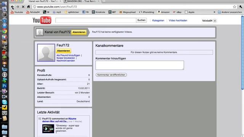244x137 pixels.
Task: Open the video thumbnail in Letzte Aktivität
Action: click(48, 129)
